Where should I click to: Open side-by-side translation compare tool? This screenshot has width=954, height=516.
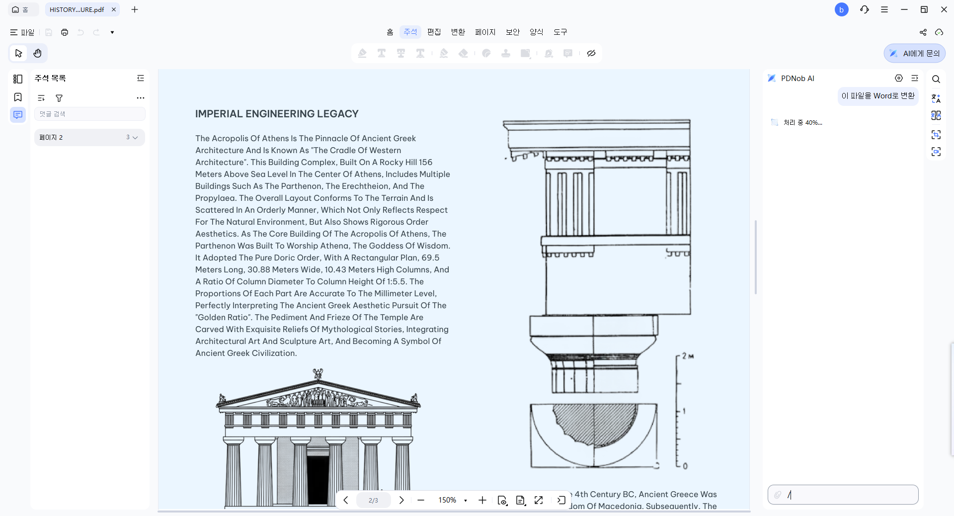[x=936, y=115]
